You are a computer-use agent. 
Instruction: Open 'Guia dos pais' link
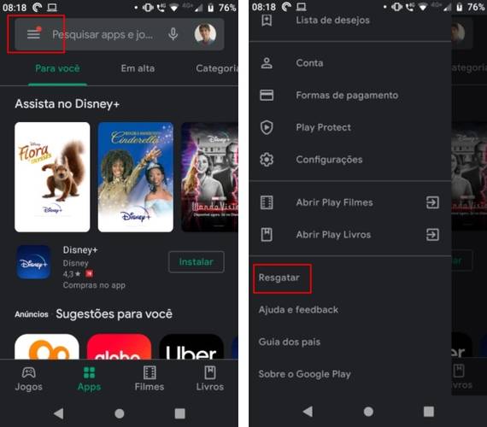pyautogui.click(x=290, y=342)
